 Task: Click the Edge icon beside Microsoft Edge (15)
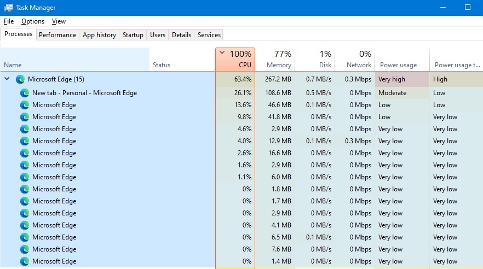[x=20, y=79]
